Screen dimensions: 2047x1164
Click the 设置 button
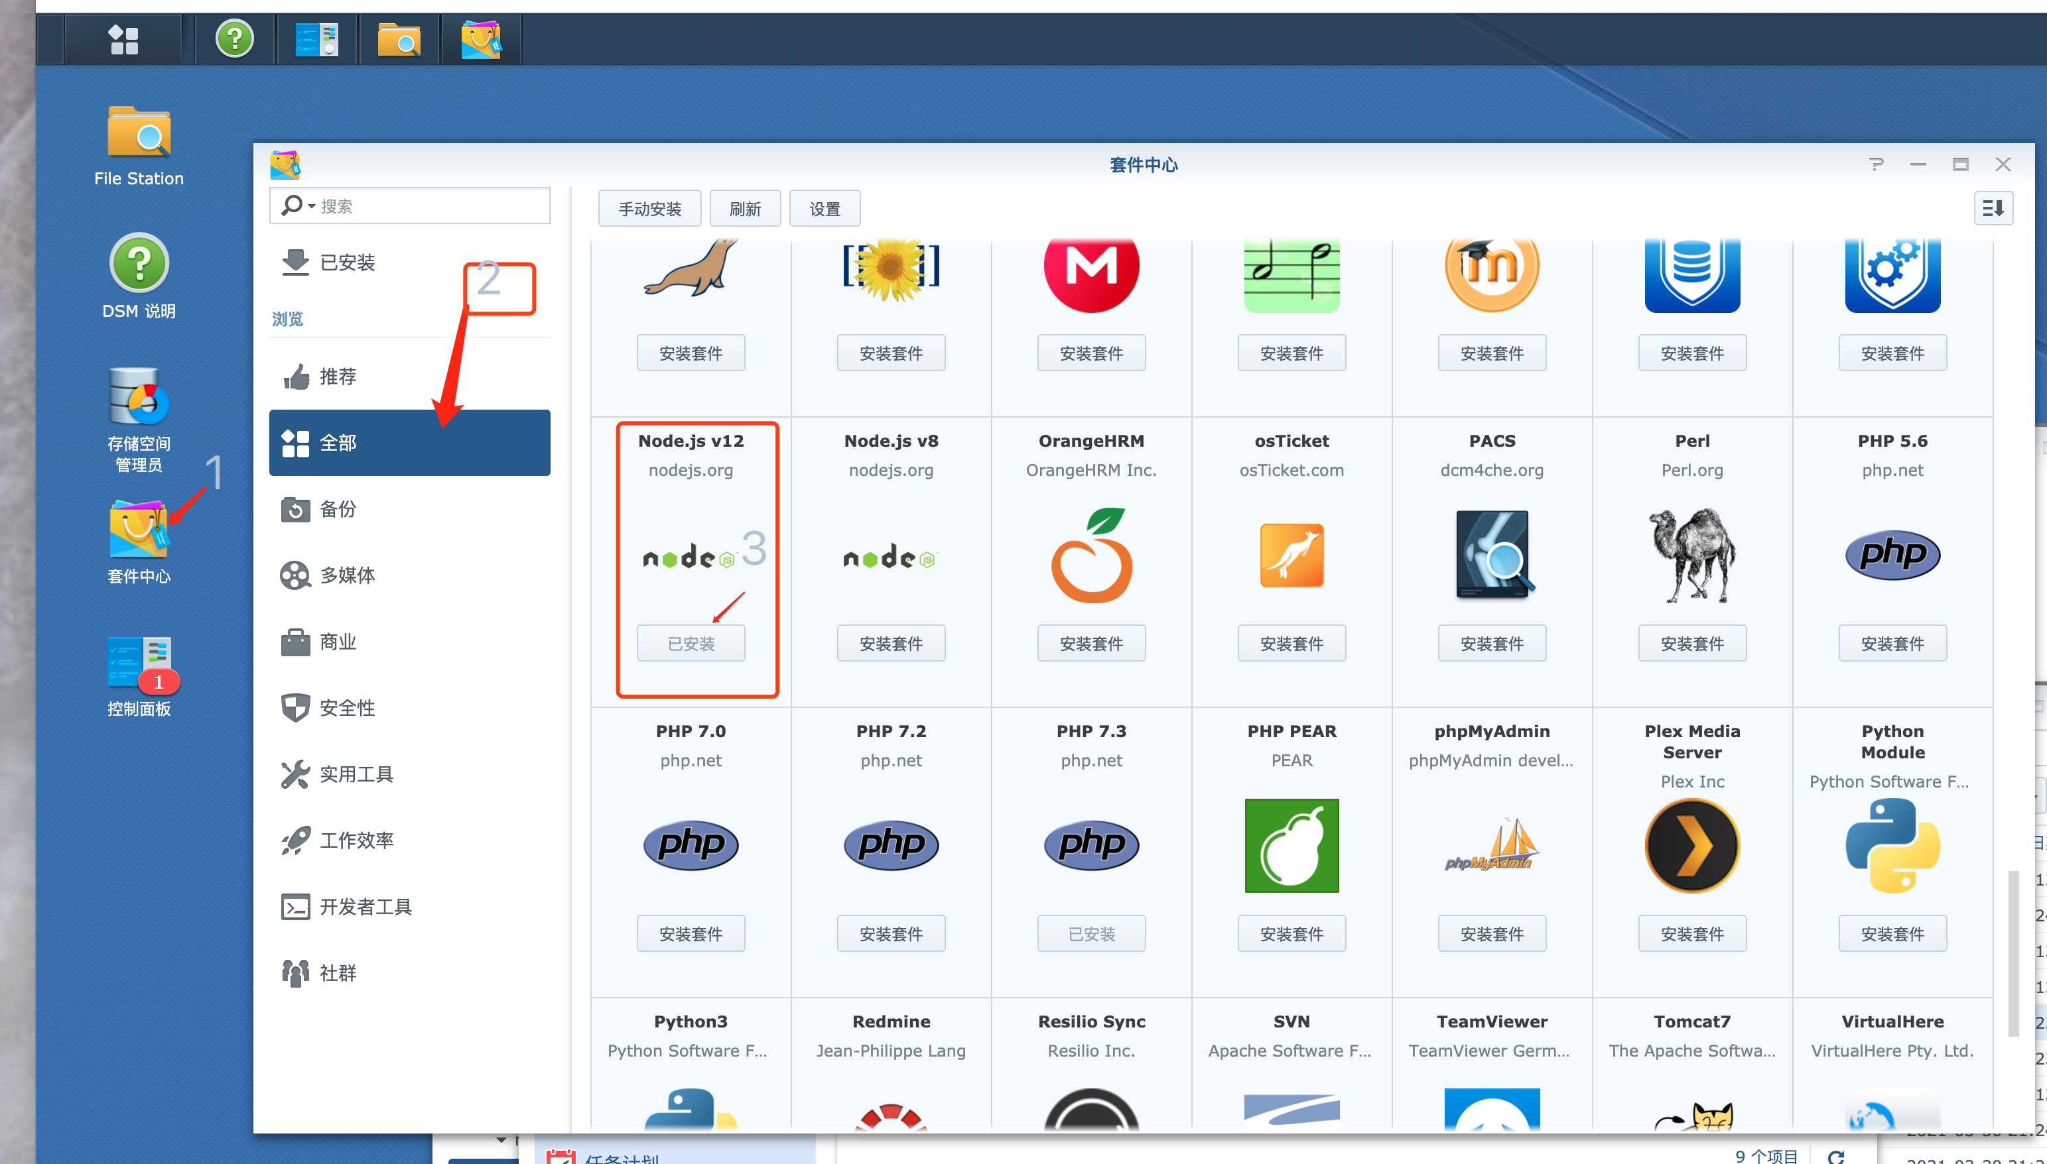(825, 209)
